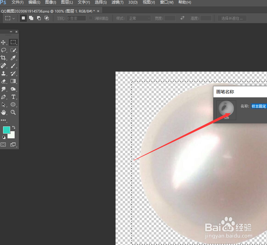This screenshot has height=245, width=267.
Task: Swap width and height values
Action: (x=182, y=18)
